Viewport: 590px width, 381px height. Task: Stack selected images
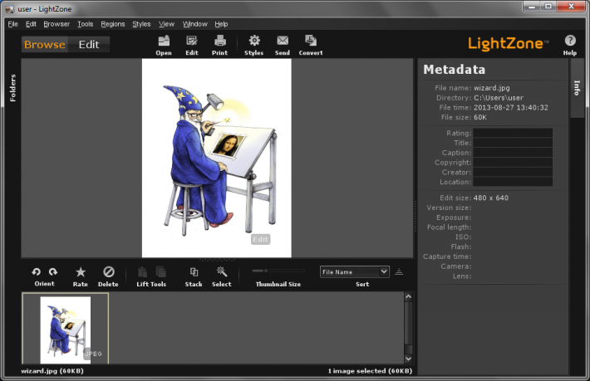tap(194, 271)
